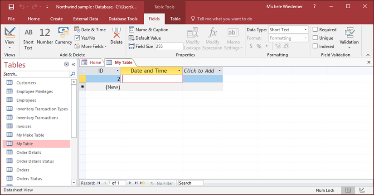Edit the Field Size box
The width and height of the screenshot is (374, 195).
(x=169, y=47)
